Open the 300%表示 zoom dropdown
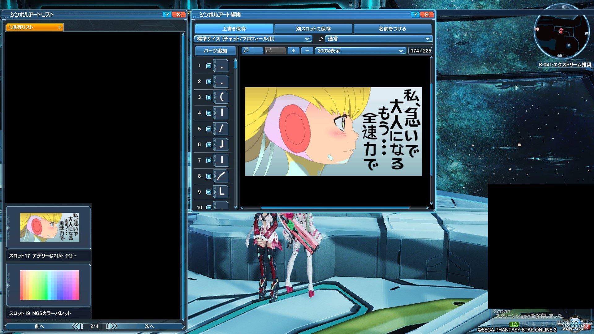The height and width of the screenshot is (334, 594). [x=360, y=51]
